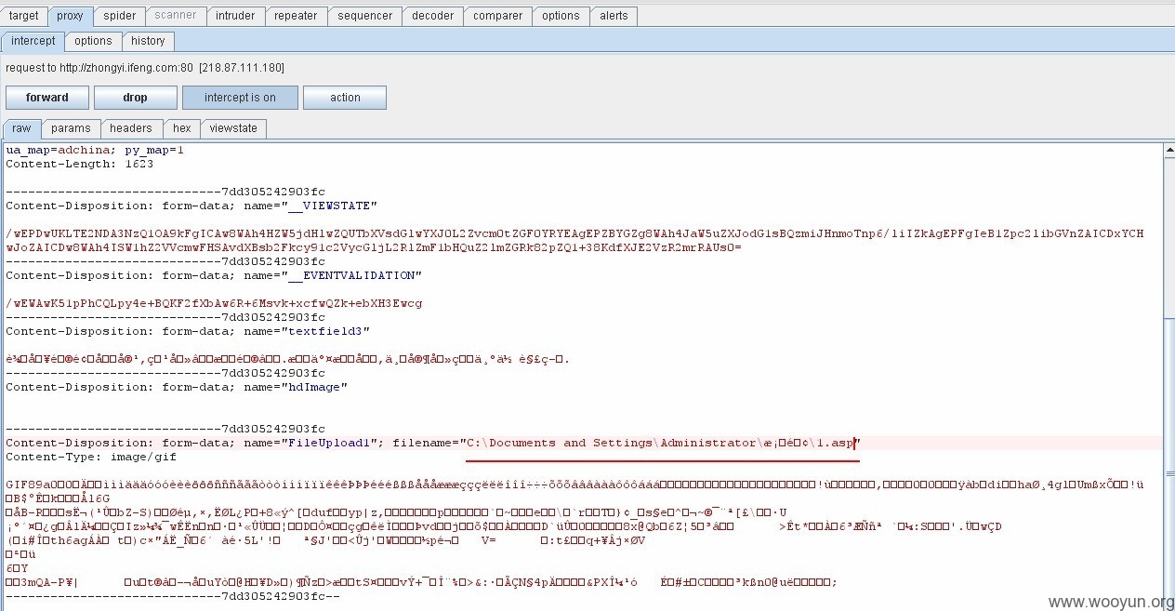Viewport: 1175px width, 611px height.
Task: Switch to the sequencer tab
Action: 364,16
